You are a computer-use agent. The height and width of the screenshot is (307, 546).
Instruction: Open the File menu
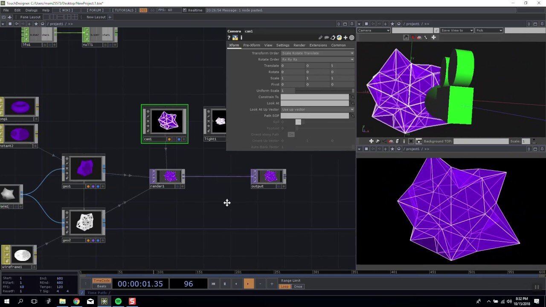point(6,10)
